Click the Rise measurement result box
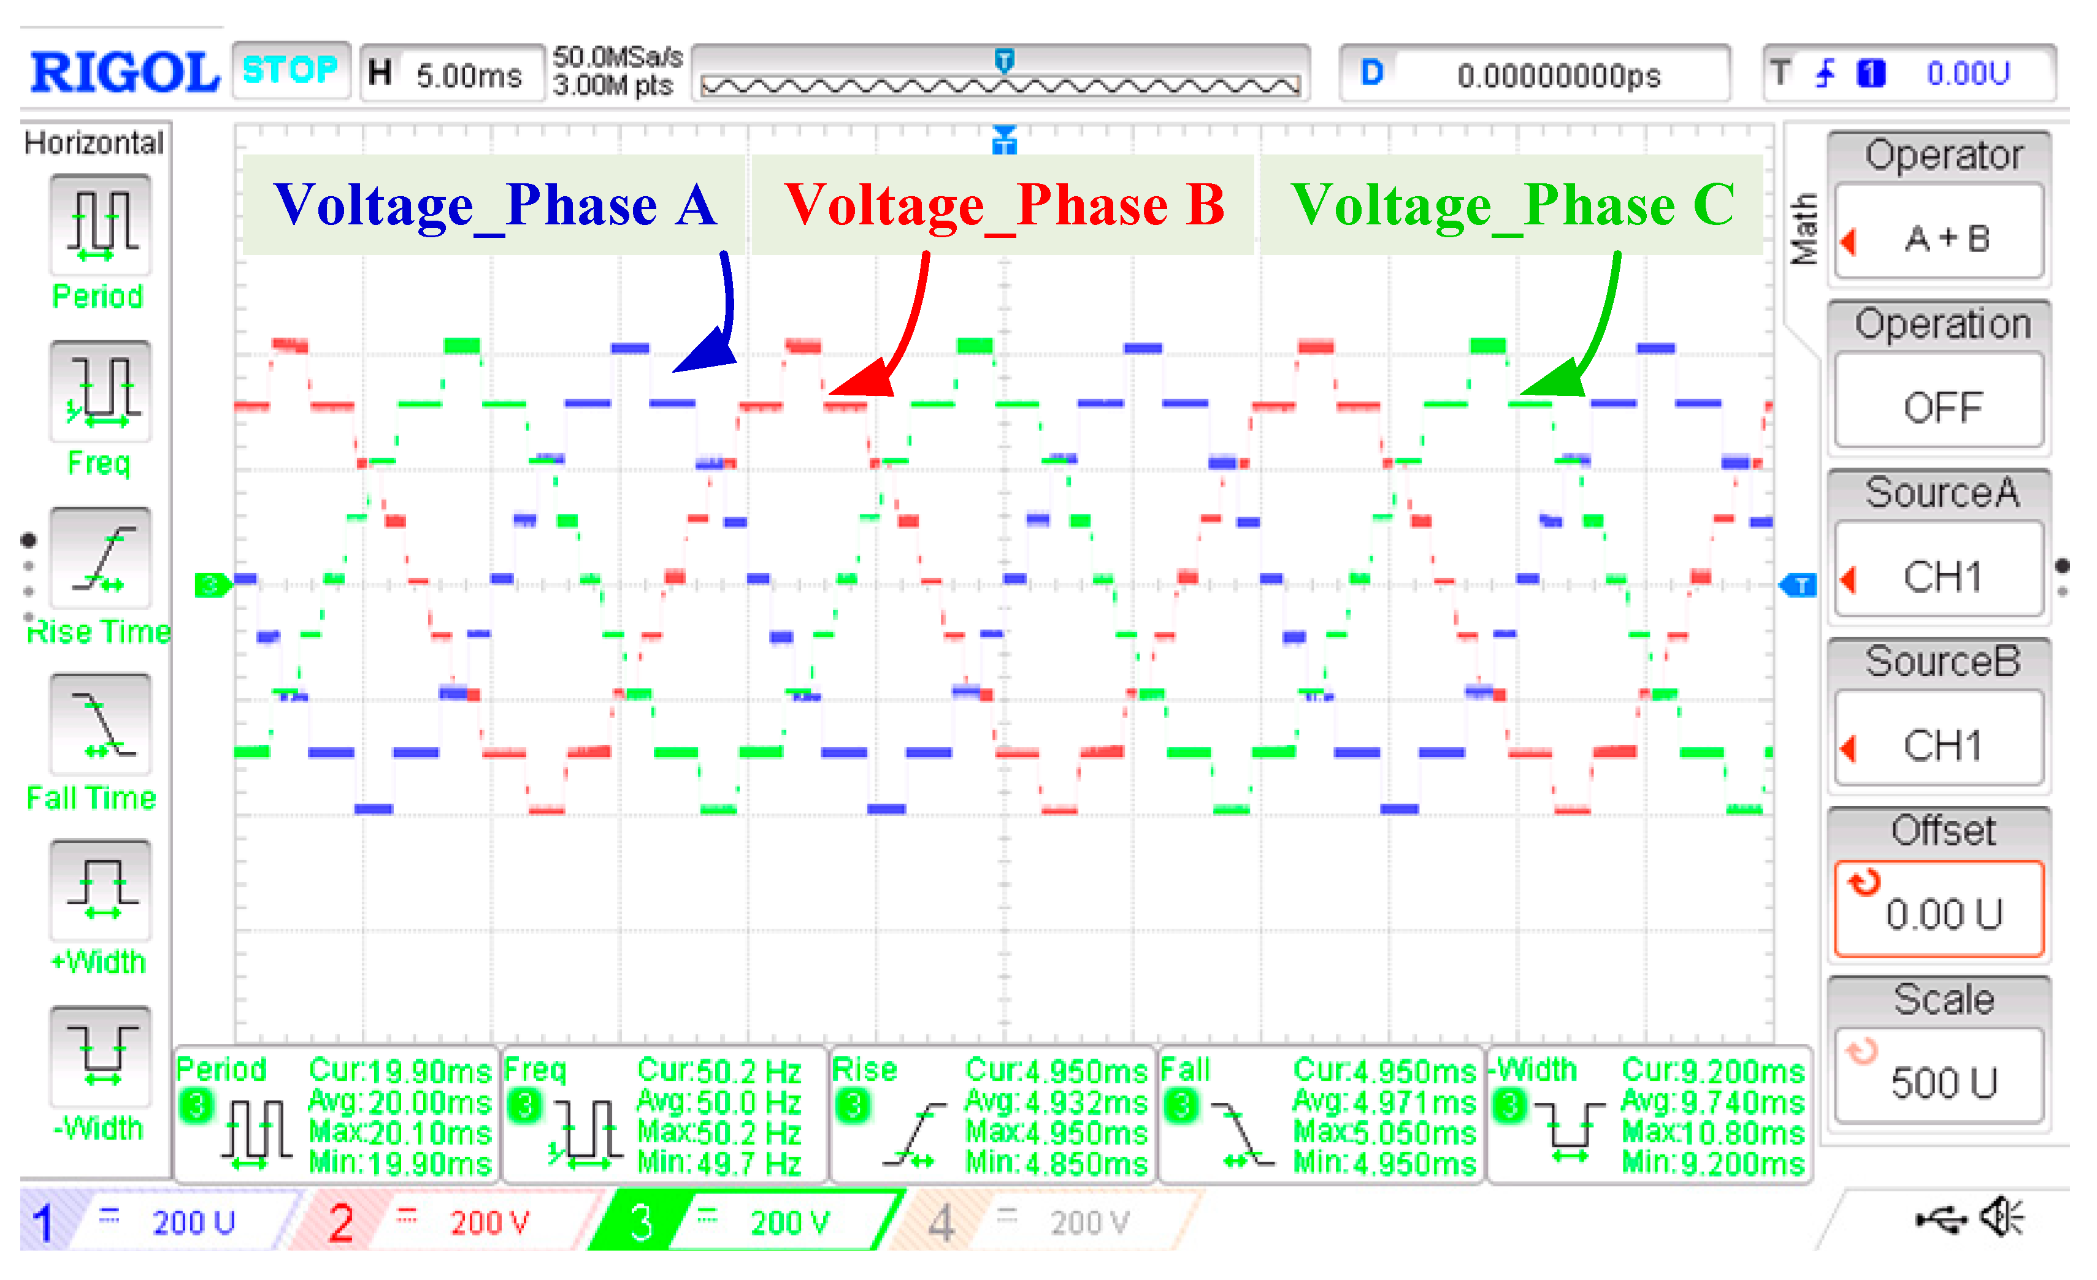 pyautogui.click(x=992, y=1115)
